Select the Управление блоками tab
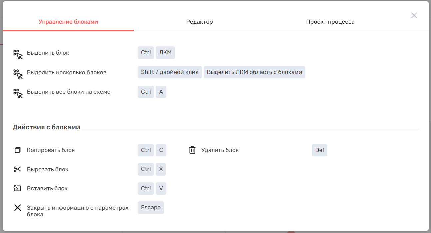This screenshot has height=233, width=431. pyautogui.click(x=68, y=22)
